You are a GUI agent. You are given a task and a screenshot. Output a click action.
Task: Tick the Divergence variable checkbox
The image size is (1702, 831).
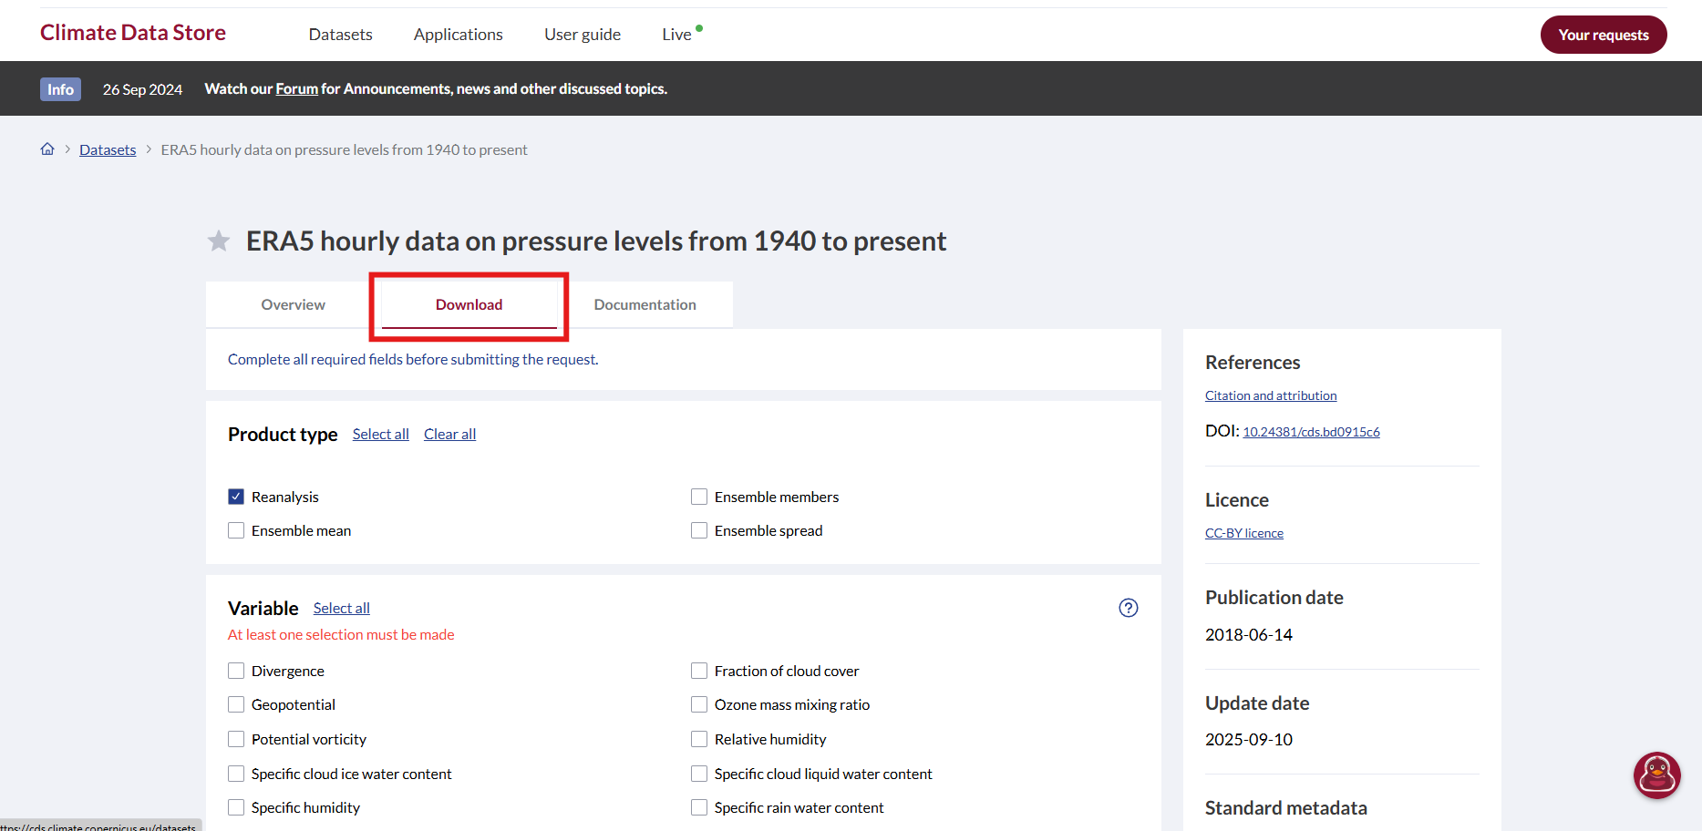(236, 671)
